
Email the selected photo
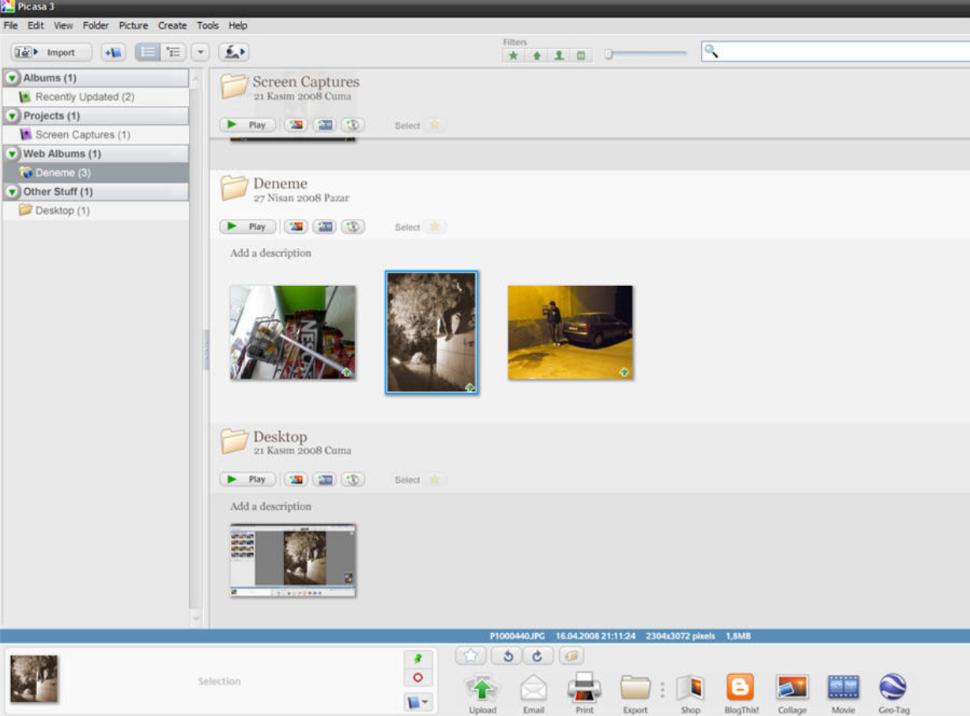point(534,689)
